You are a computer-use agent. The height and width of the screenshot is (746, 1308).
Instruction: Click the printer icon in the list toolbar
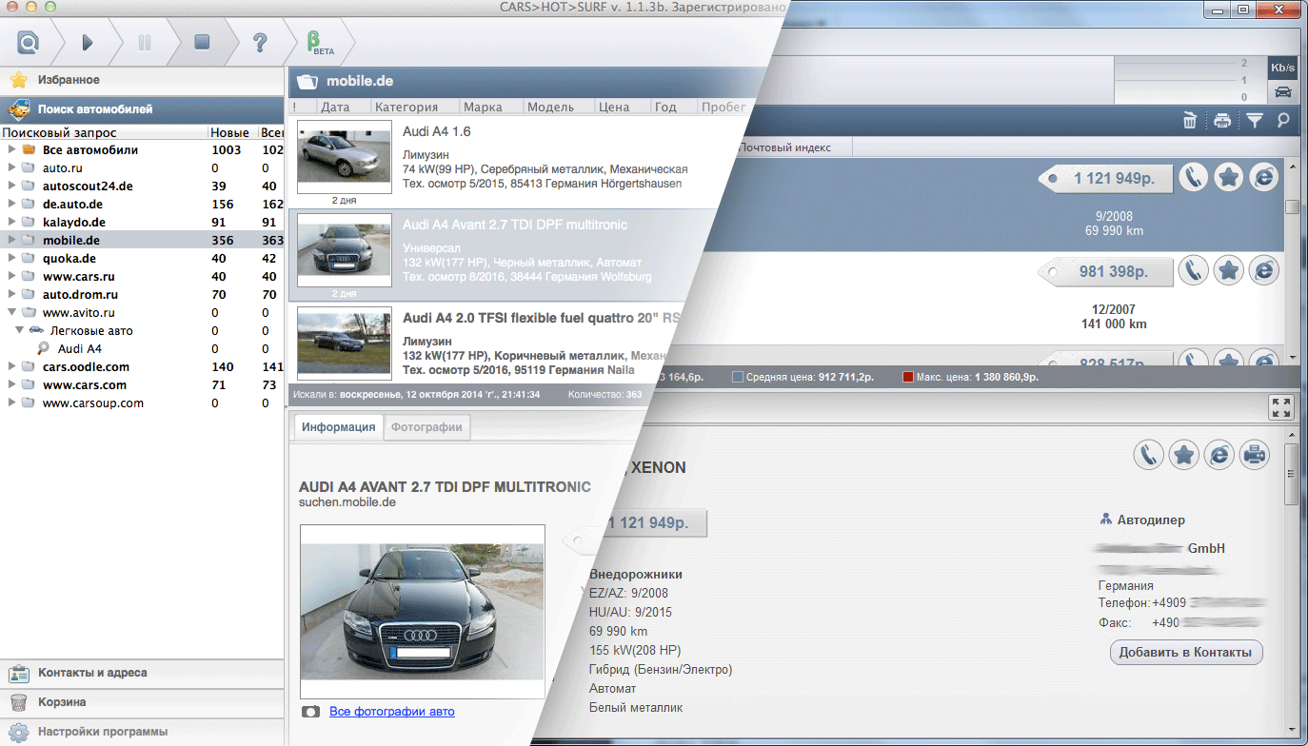click(x=1222, y=120)
